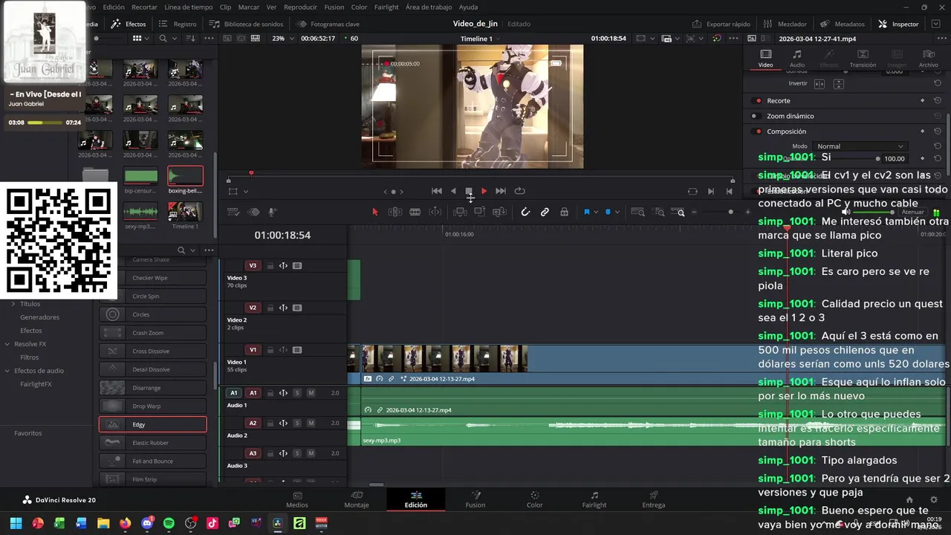Switch to the Fusion page

(475, 499)
